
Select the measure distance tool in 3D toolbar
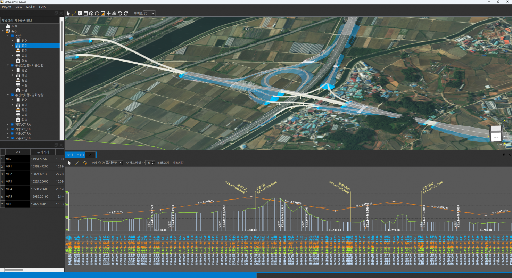point(74,14)
